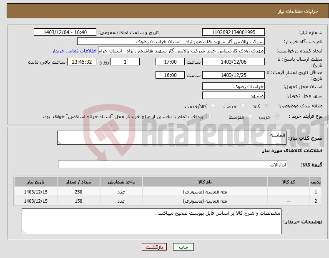This screenshot has width=329, height=258.
Task: Click the delivery province field خراسان رضوی
Action: [x=234, y=86]
